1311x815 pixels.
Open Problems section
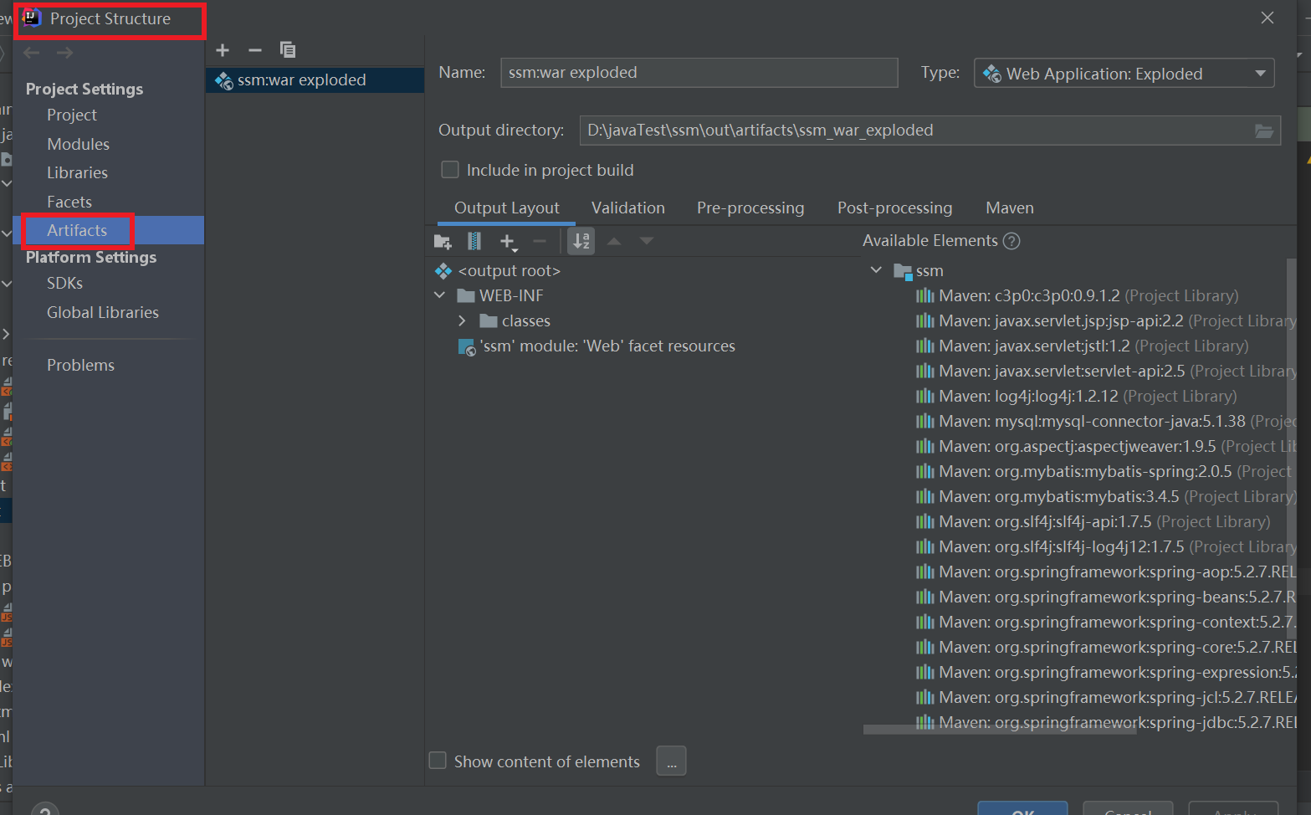pos(80,365)
